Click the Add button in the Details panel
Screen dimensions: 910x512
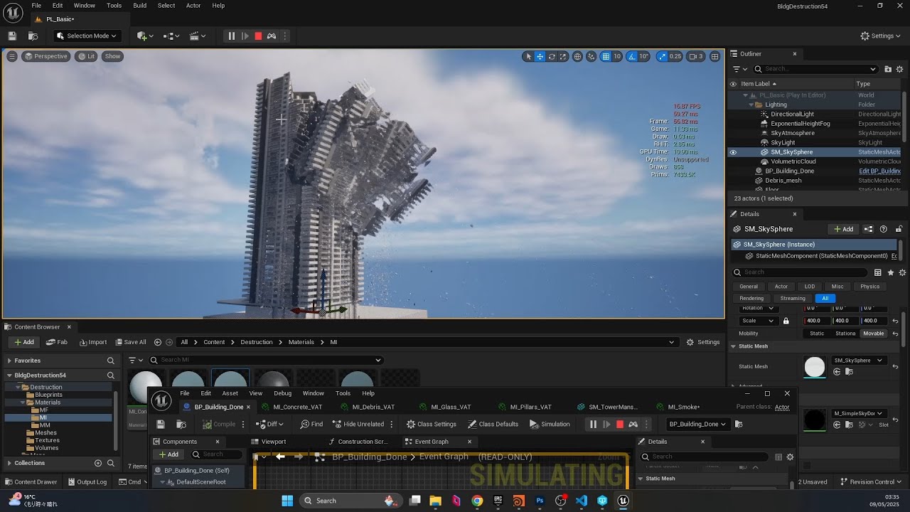point(844,229)
